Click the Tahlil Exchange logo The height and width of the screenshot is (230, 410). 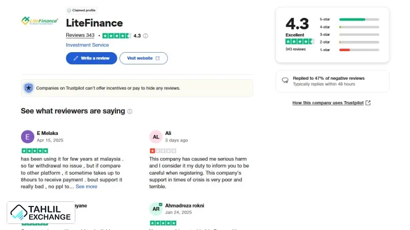click(x=41, y=213)
